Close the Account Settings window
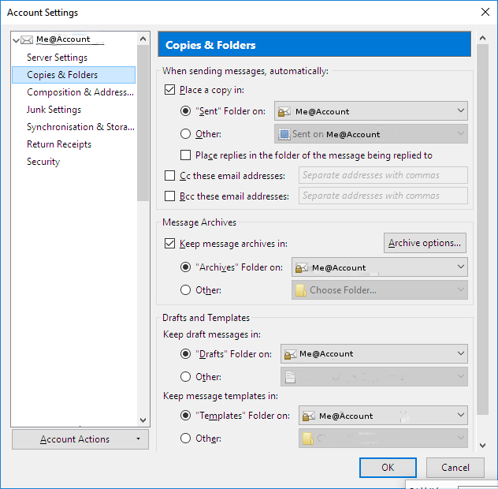 tap(485, 12)
